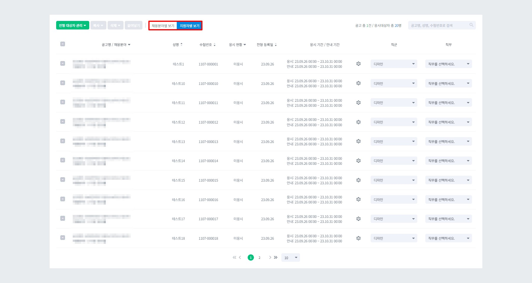Click 23.09.26 date in 테스트16 row

pos(267,200)
